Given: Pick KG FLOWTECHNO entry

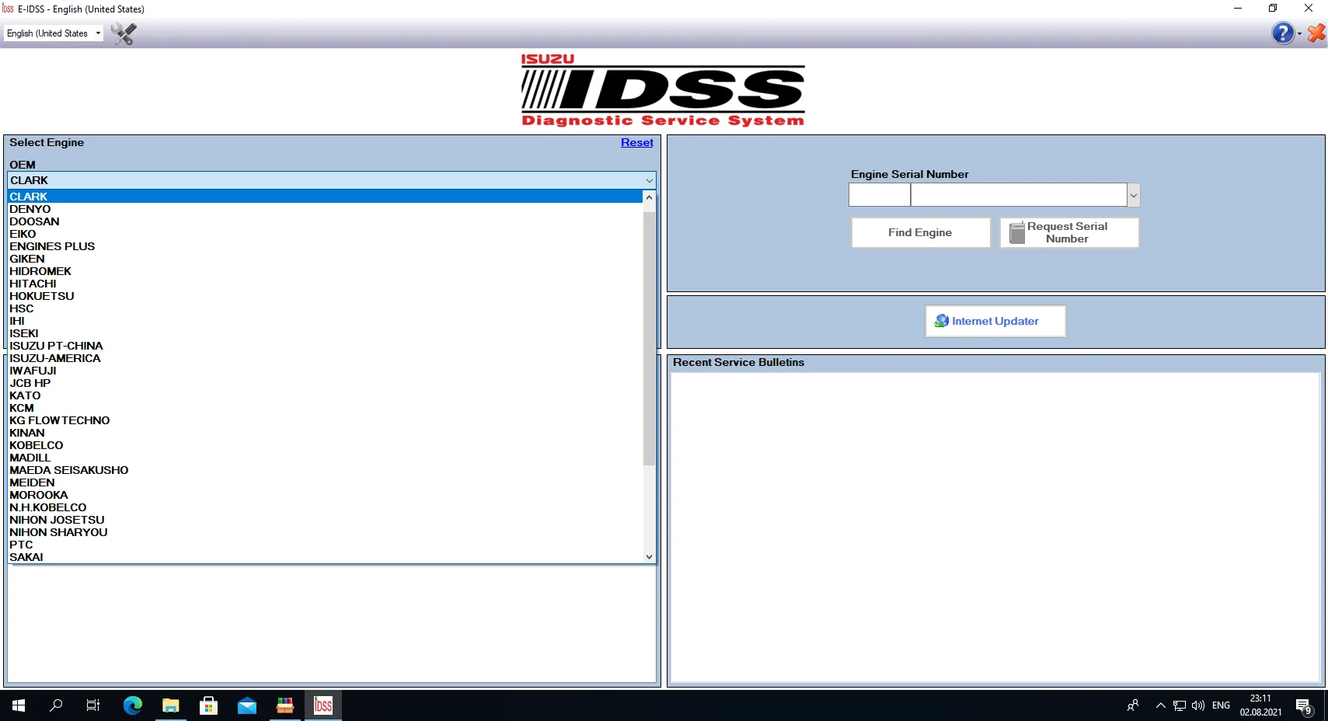Looking at the screenshot, I should pyautogui.click(x=326, y=420).
